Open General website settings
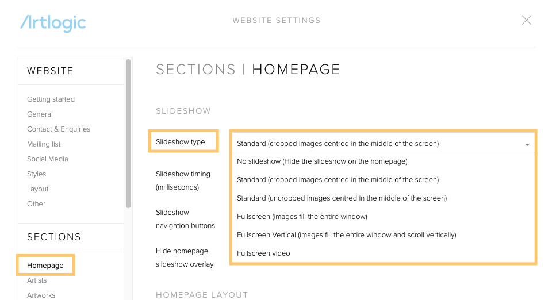The height and width of the screenshot is (300, 556). [40, 114]
